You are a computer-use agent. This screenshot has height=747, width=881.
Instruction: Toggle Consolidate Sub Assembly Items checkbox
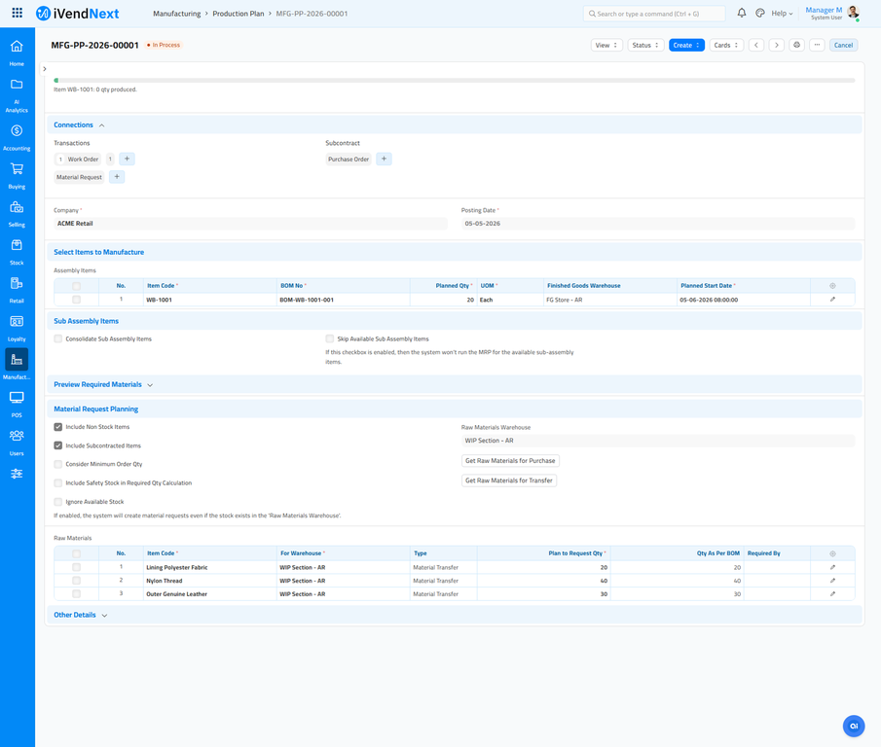pos(57,338)
